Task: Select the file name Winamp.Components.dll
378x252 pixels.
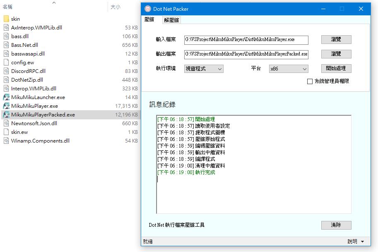Action: pos(40,141)
